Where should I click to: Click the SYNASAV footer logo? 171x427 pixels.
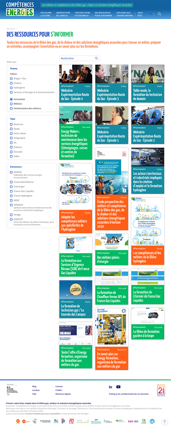click(144, 421)
